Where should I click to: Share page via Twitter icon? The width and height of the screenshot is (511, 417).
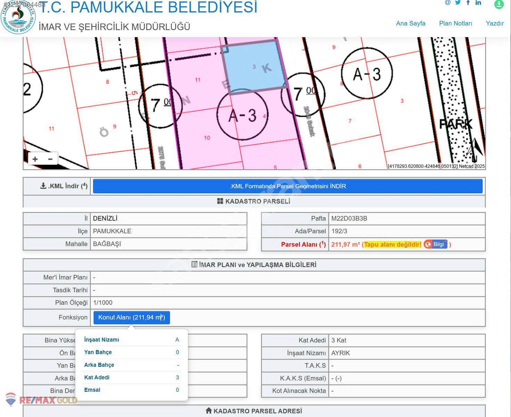pyautogui.click(x=458, y=2)
